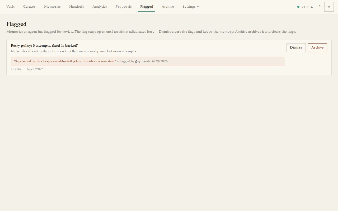Click the 'Memories an agent has flagged' help text
This screenshot has height=211, width=338.
151,32
